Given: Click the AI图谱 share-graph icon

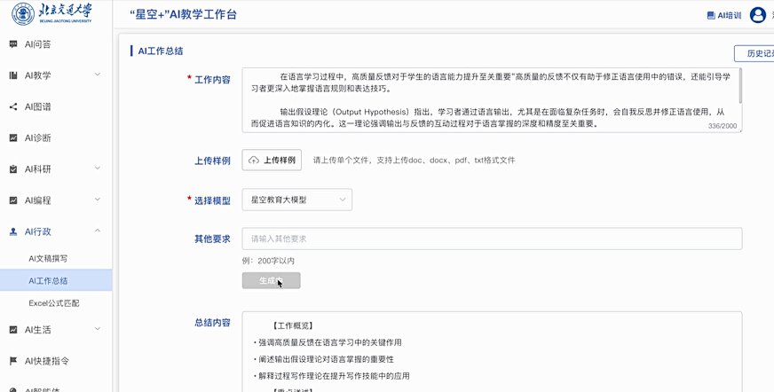Looking at the screenshot, I should [x=13, y=106].
